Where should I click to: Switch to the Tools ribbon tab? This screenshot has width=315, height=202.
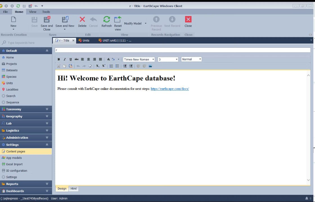click(46, 12)
